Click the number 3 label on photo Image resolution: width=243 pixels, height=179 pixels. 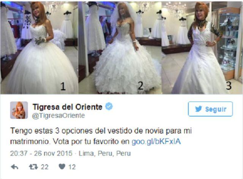[229, 85]
